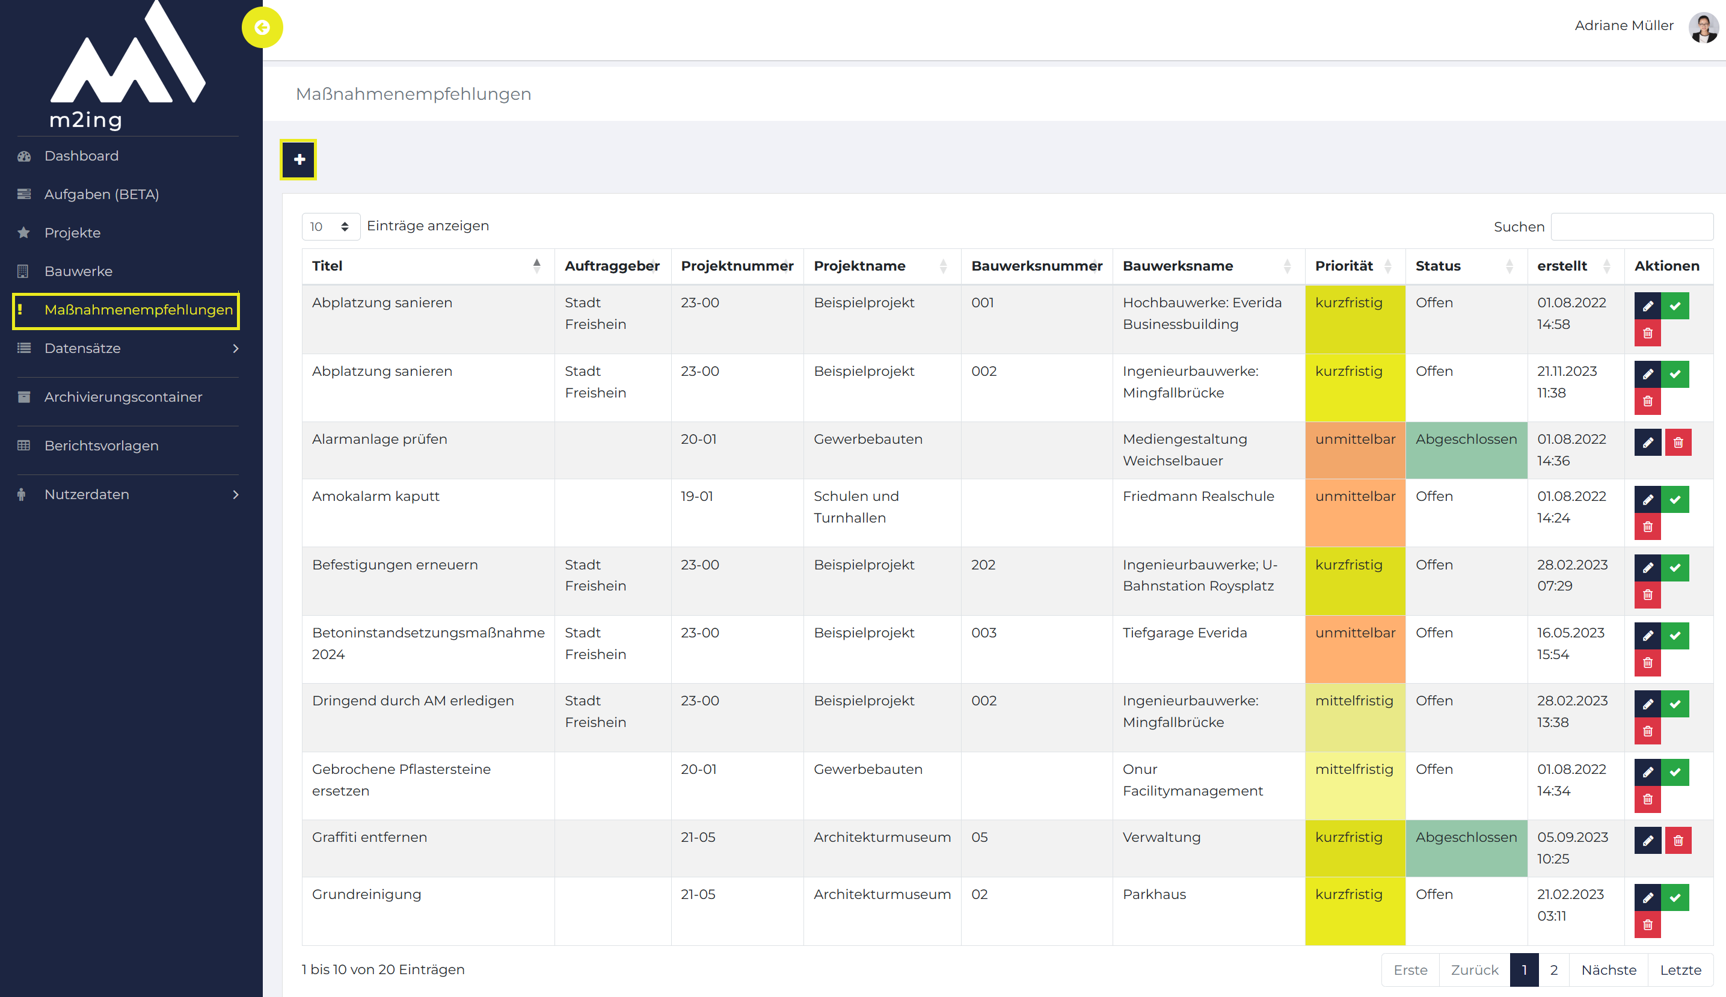Edit the Grundreinigung entry pencil icon

pyautogui.click(x=1647, y=897)
